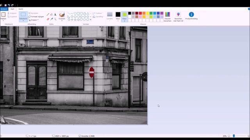
Task: Click the zoom out minus button
Action: [229, 136]
